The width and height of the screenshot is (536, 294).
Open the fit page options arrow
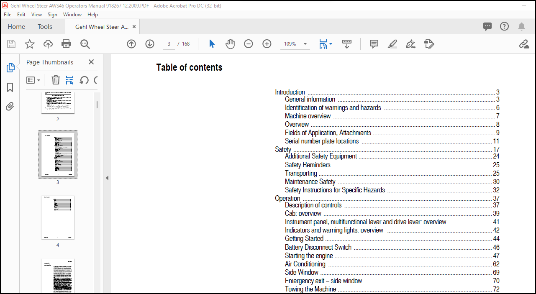tap(331, 44)
